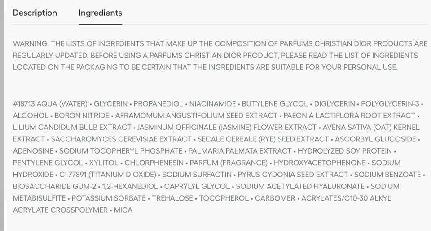This screenshot has width=431, height=231.
Task: Select the Ingredients tab
Action: point(100,13)
